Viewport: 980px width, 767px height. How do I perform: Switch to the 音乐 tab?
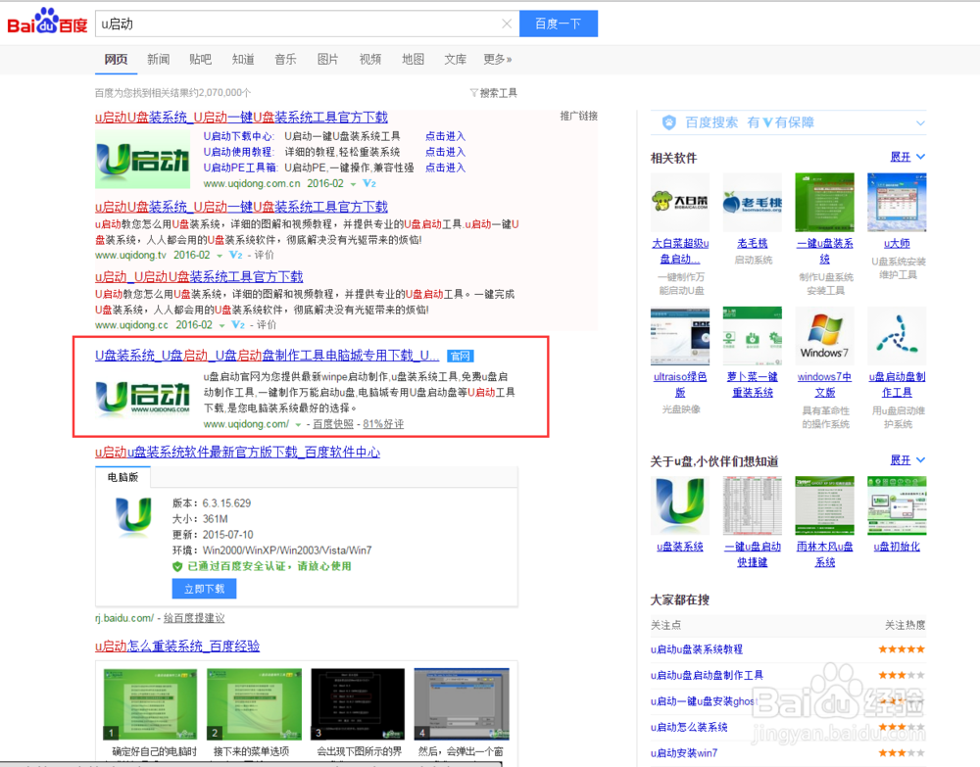tap(285, 60)
